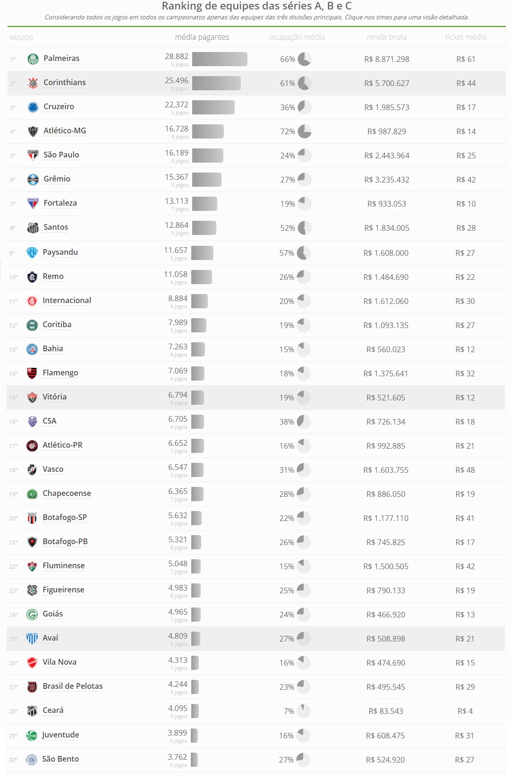The image size is (511, 781).
Task: Click the Atlético-MG 72% occupancy pie chart
Action: click(305, 131)
